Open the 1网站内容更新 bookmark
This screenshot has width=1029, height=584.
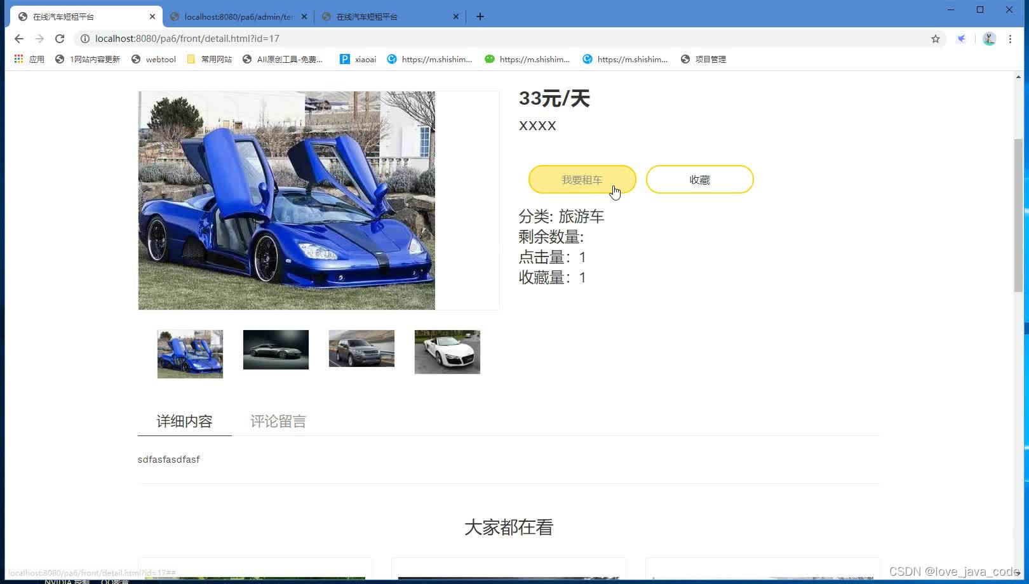point(88,59)
